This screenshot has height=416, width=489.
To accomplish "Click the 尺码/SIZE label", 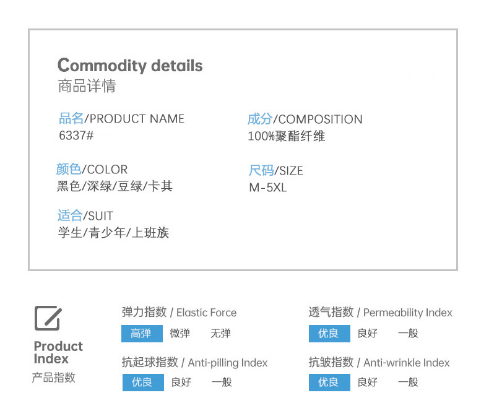I will 275,171.
